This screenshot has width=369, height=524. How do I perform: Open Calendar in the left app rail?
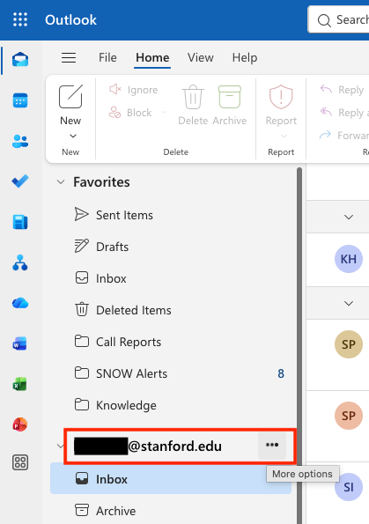(20, 100)
